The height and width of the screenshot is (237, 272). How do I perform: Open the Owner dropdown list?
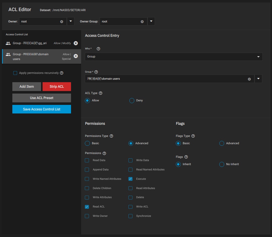point(71,21)
